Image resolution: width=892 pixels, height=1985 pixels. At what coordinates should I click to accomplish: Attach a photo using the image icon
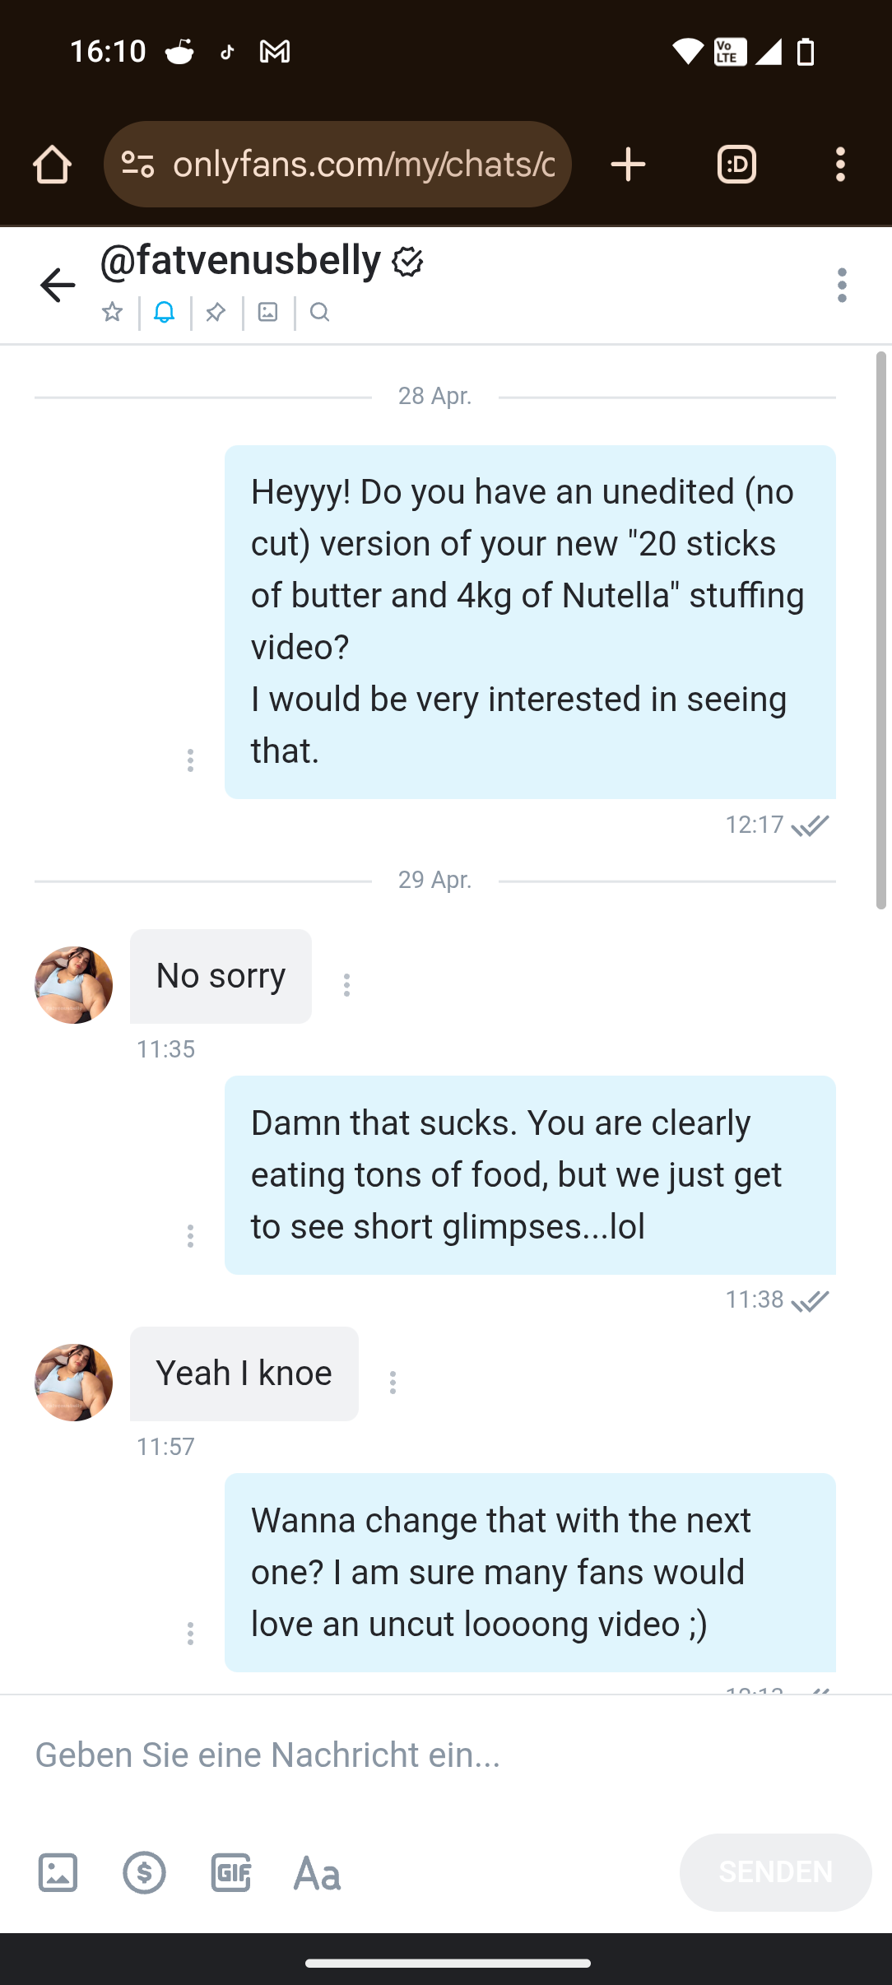coord(58,1873)
